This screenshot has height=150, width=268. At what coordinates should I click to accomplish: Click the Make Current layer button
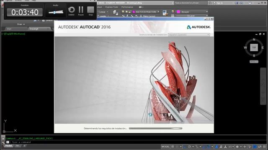point(147,16)
